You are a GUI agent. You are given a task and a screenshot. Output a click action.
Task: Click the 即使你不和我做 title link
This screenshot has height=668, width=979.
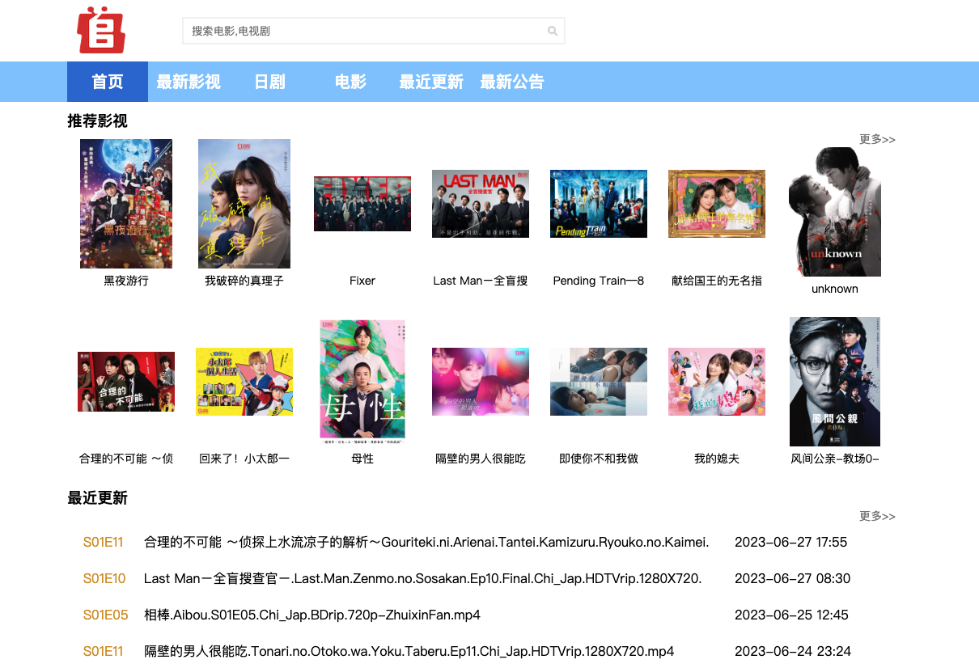[x=599, y=459]
